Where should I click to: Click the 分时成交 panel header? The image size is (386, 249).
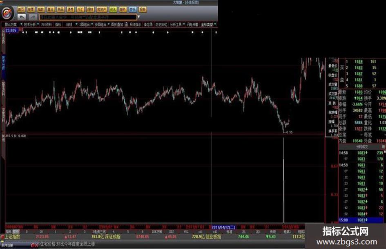click(x=362, y=147)
